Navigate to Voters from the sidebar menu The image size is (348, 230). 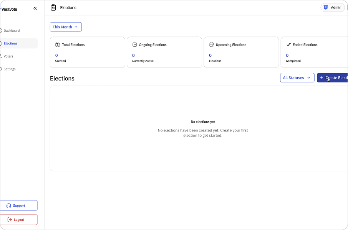tap(8, 56)
